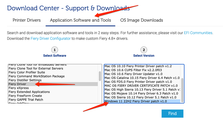Click the software list scrollbar
223x121 pixels.
point(100,76)
